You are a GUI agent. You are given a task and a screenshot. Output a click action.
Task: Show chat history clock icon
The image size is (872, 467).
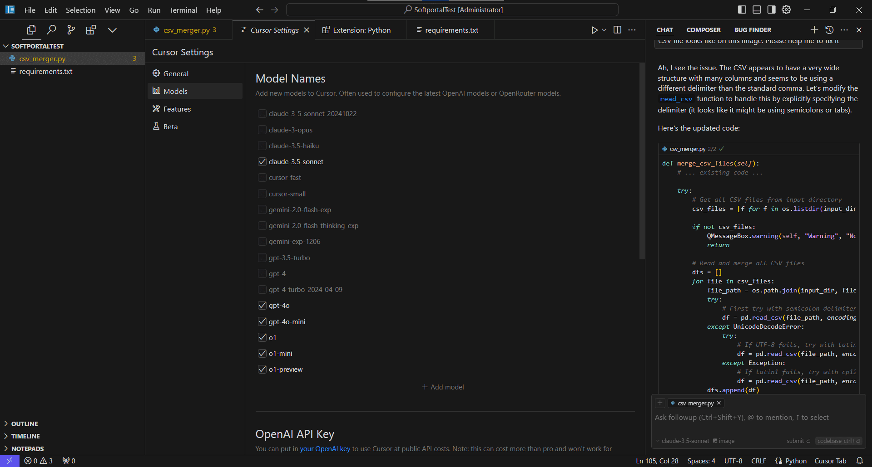pos(829,30)
